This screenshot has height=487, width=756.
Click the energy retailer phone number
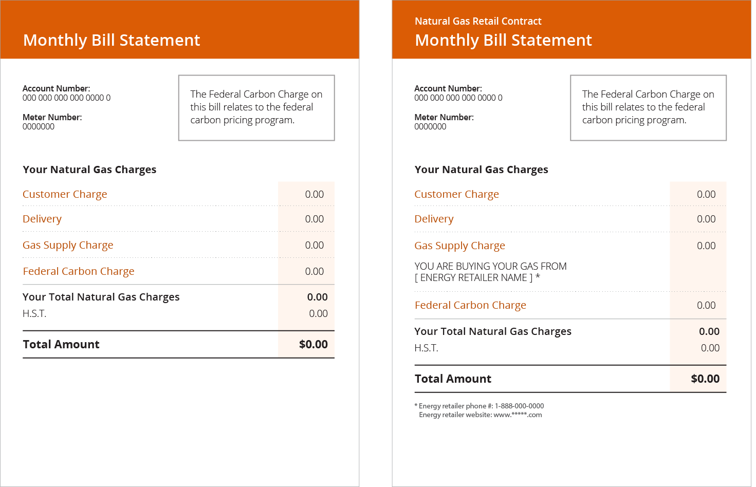[x=519, y=406]
